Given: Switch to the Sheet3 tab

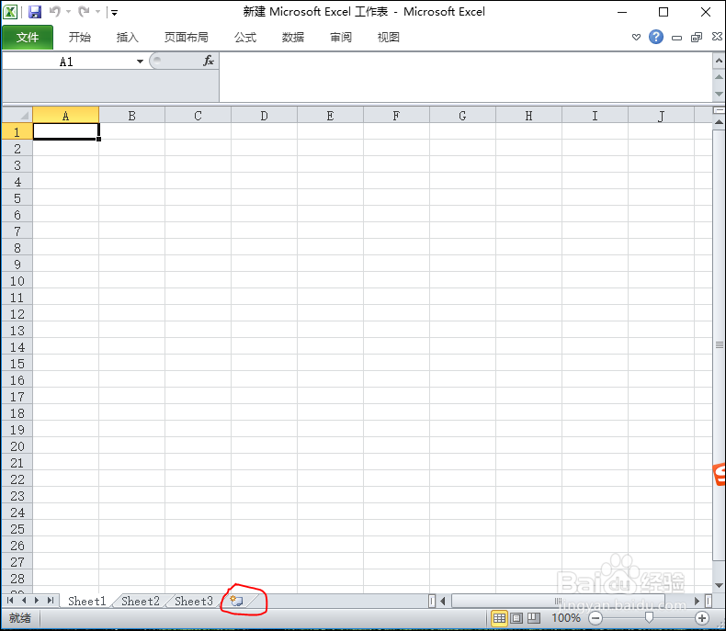Looking at the screenshot, I should pos(194,601).
